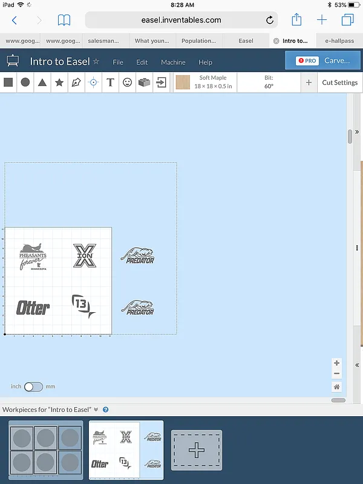Open the Bit selection dropdown

pyautogui.click(x=269, y=82)
